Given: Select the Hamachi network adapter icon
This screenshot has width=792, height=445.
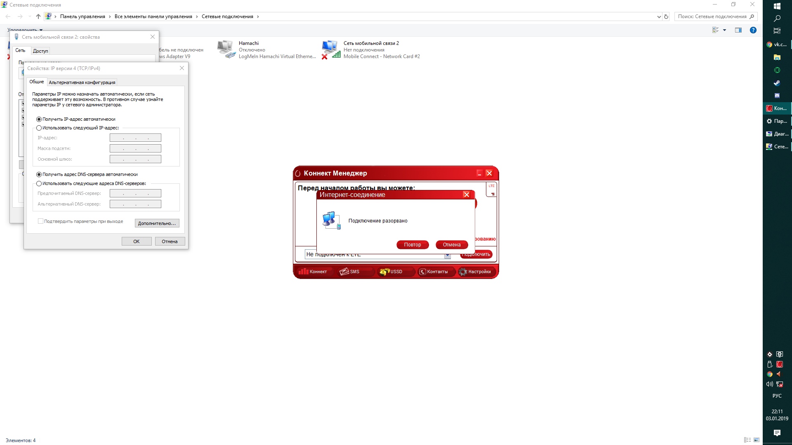Looking at the screenshot, I should pyautogui.click(x=226, y=49).
